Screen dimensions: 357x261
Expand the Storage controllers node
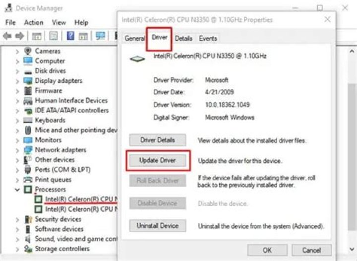coord(17,249)
